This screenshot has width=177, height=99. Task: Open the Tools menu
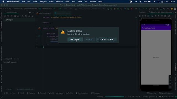80,2
